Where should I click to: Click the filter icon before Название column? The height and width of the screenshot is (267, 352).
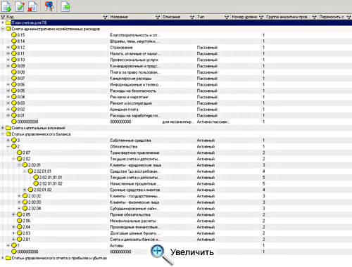(x=106, y=17)
